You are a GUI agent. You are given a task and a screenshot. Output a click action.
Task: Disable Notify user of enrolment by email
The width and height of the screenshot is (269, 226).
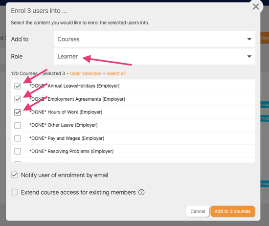pos(14,175)
